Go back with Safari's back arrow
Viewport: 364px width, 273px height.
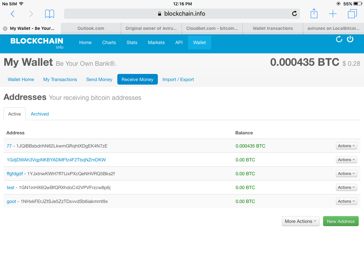point(13,14)
